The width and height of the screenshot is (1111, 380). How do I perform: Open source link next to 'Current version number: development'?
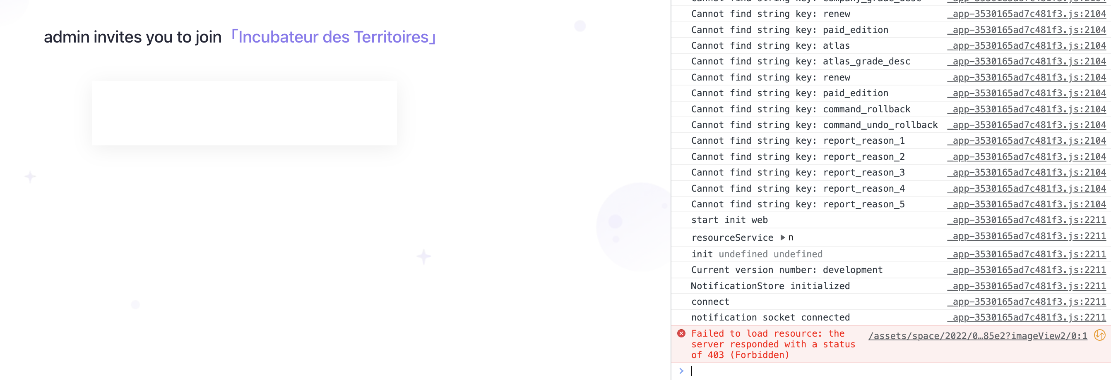pyautogui.click(x=1027, y=270)
